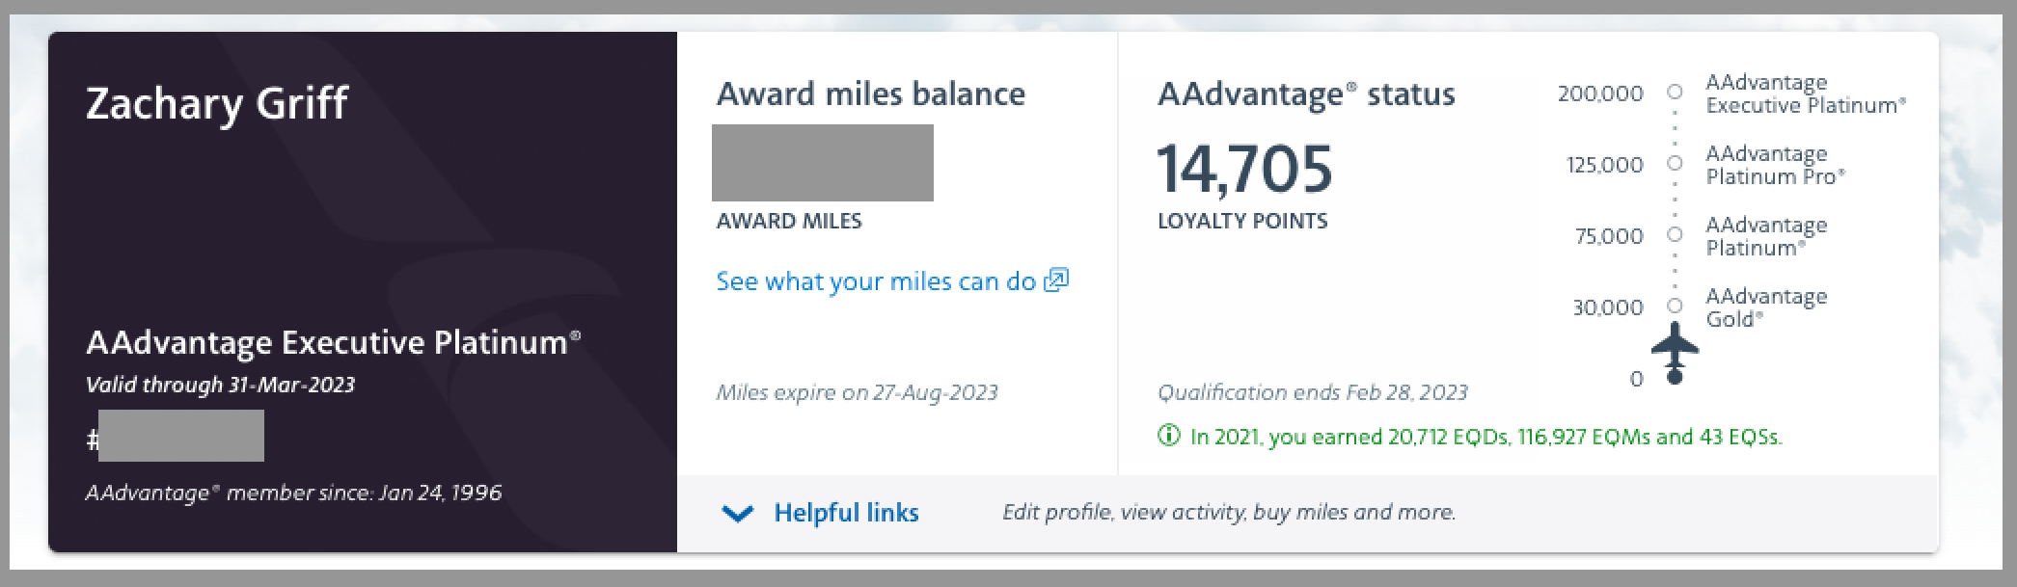Click the hidden award miles balance box
Screen dimensions: 2017x587
(x=822, y=163)
